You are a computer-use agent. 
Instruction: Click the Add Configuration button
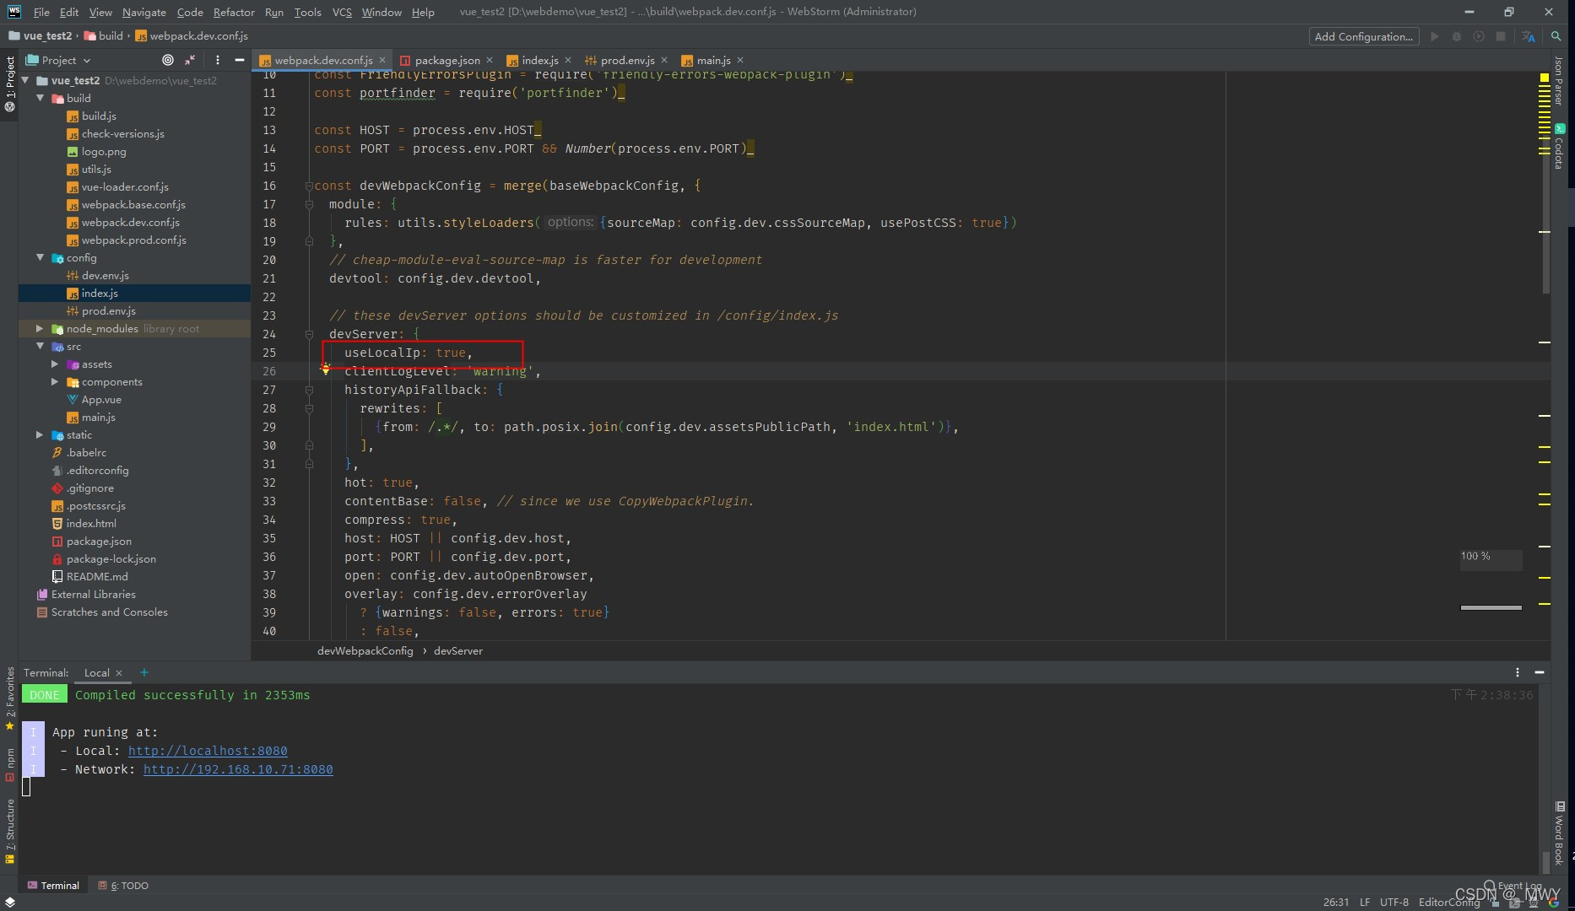(1363, 36)
